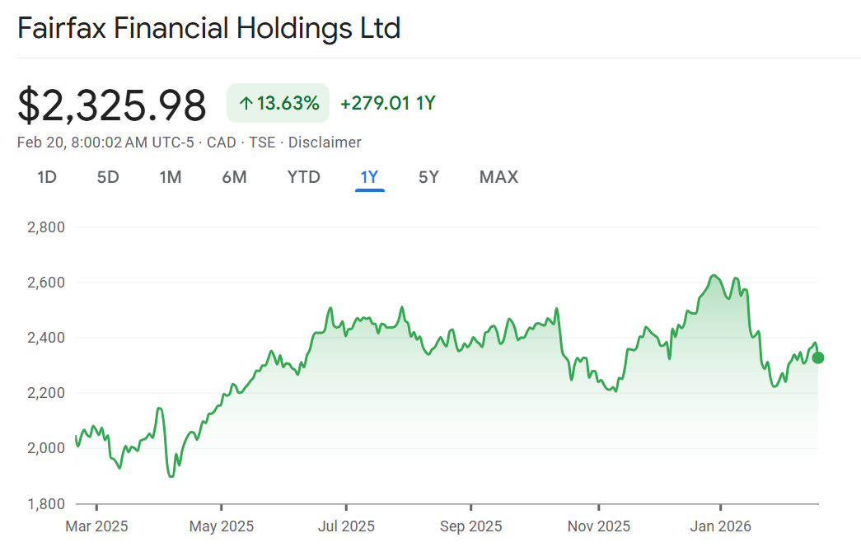This screenshot has width=861, height=547.
Task: Switch chart to 5Y view
Action: click(x=428, y=177)
